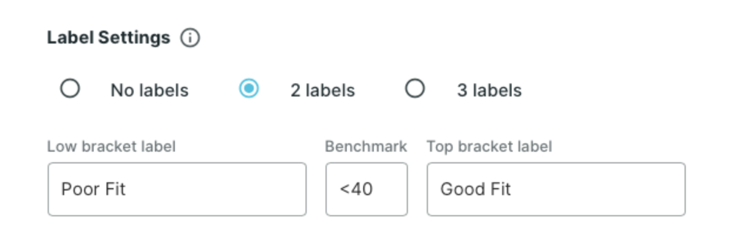Click the info icon beside Label Settings
This screenshot has height=241, width=737.
190,38
